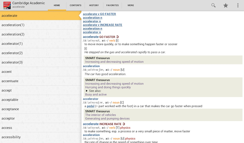Switch to the HOME tab
Screen dimensions: 244x143
pos(57,5)
